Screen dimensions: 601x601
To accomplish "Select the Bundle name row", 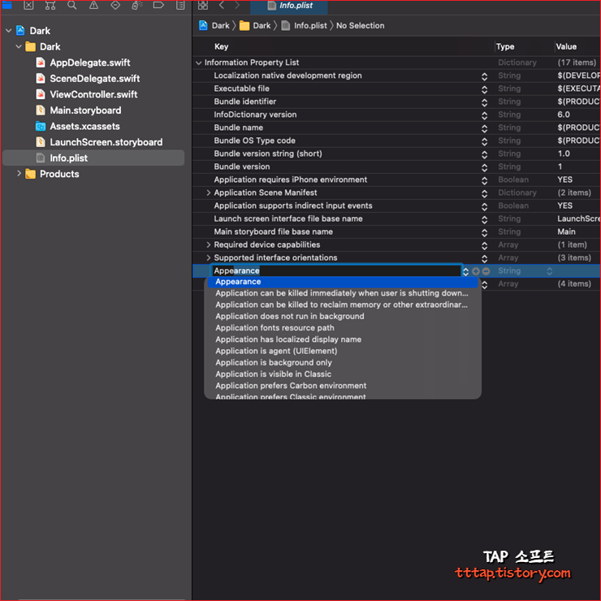I will tap(396, 128).
